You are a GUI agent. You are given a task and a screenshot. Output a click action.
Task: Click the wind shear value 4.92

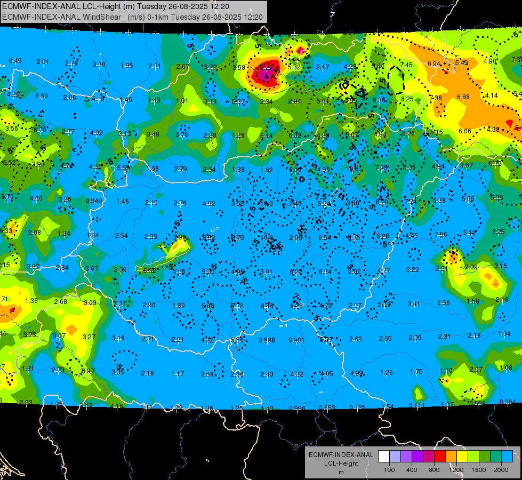coord(208,203)
